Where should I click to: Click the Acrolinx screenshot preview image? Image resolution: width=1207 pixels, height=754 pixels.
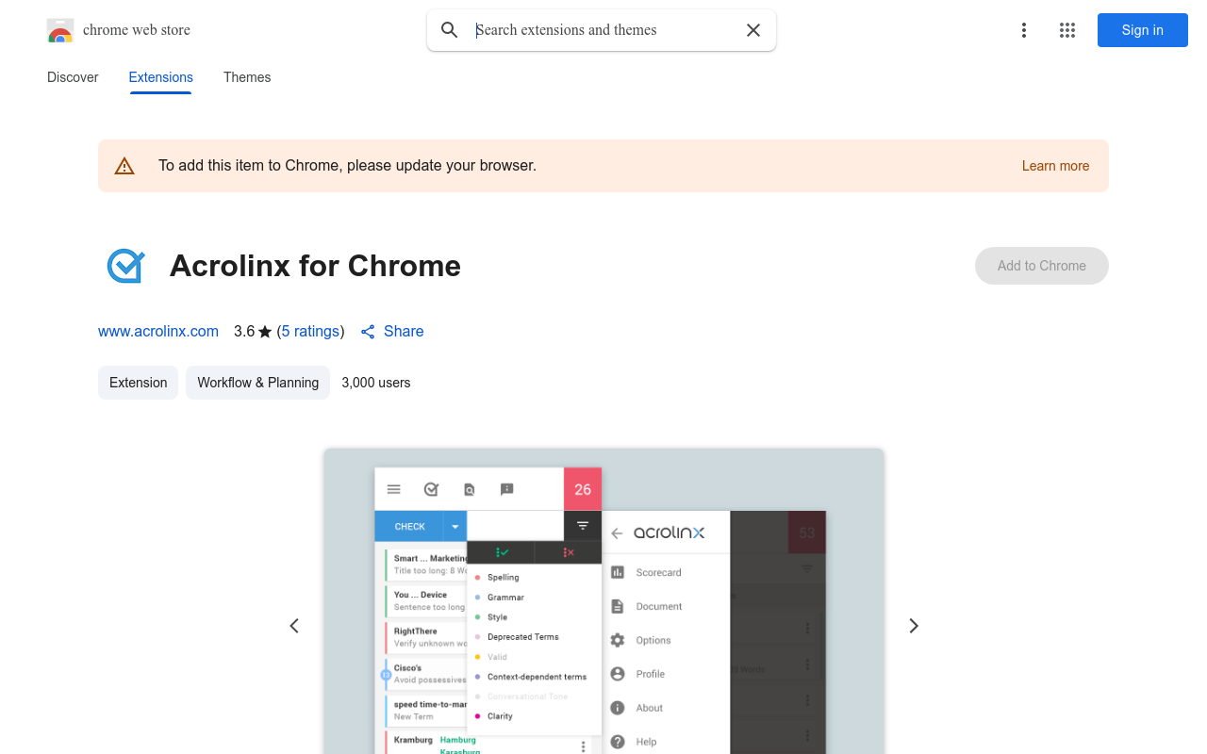603,601
